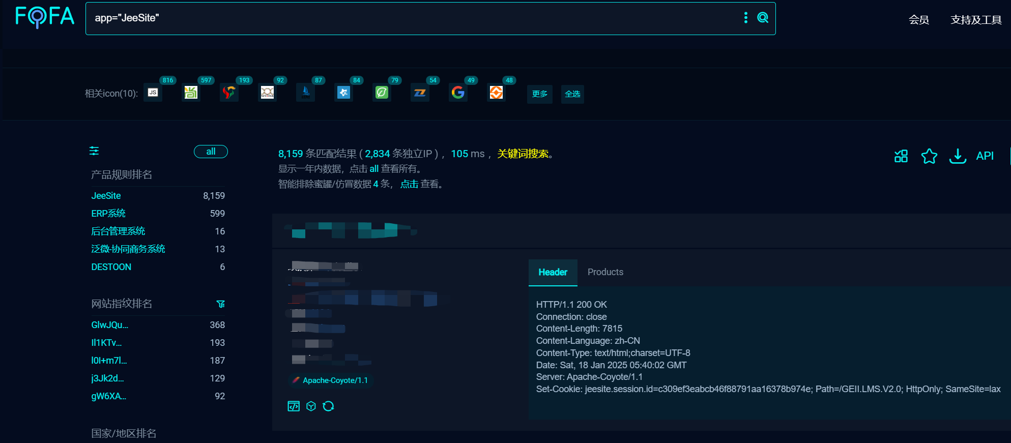Toggle the all time-range pill

pos(211,152)
